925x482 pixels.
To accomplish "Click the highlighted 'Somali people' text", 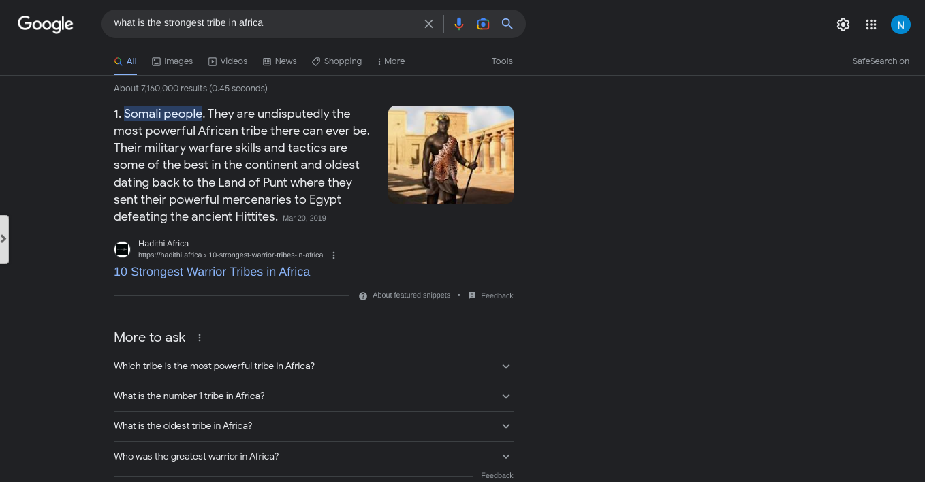I will (163, 114).
